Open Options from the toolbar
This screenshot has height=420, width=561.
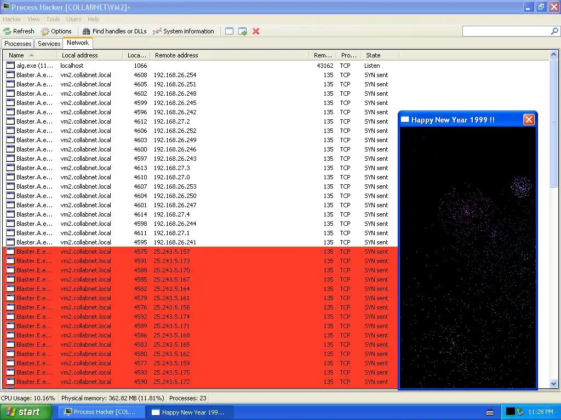(56, 31)
